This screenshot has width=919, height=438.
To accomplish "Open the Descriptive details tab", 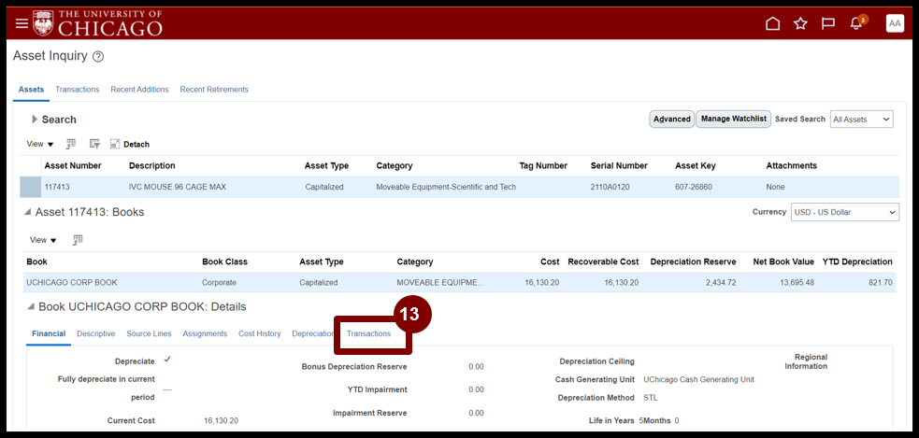I will tap(96, 333).
